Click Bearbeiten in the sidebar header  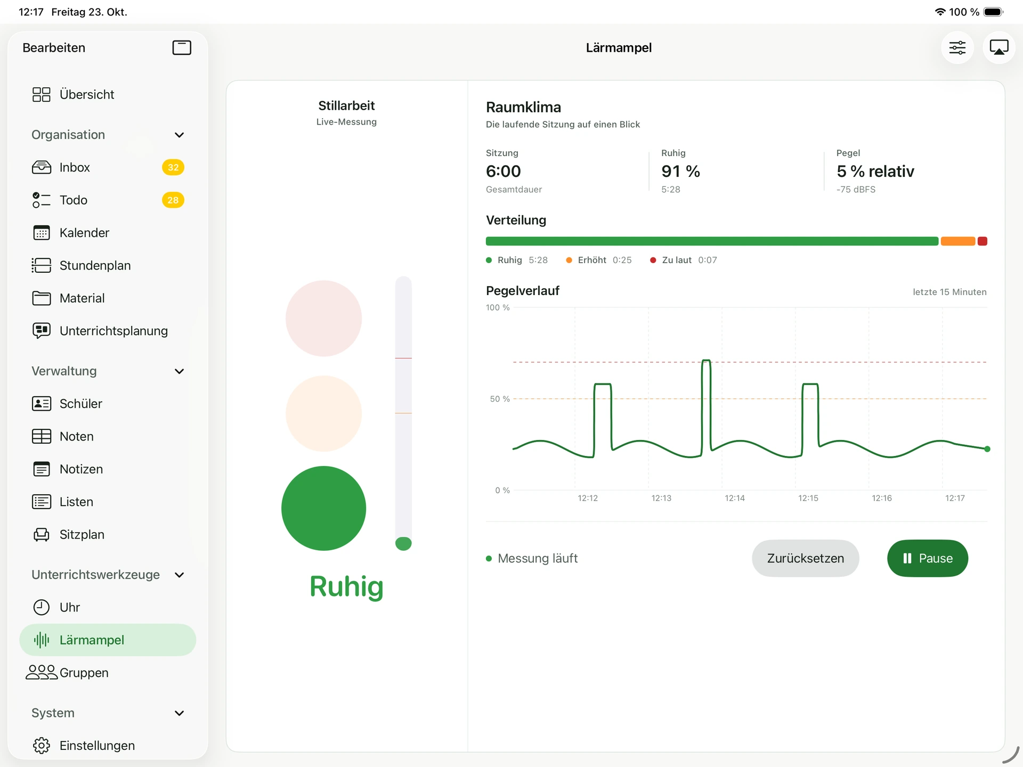[x=54, y=48]
